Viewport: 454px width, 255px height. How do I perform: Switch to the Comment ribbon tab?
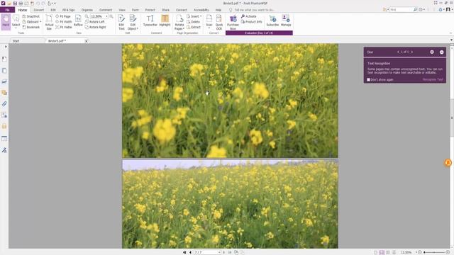(x=106, y=10)
